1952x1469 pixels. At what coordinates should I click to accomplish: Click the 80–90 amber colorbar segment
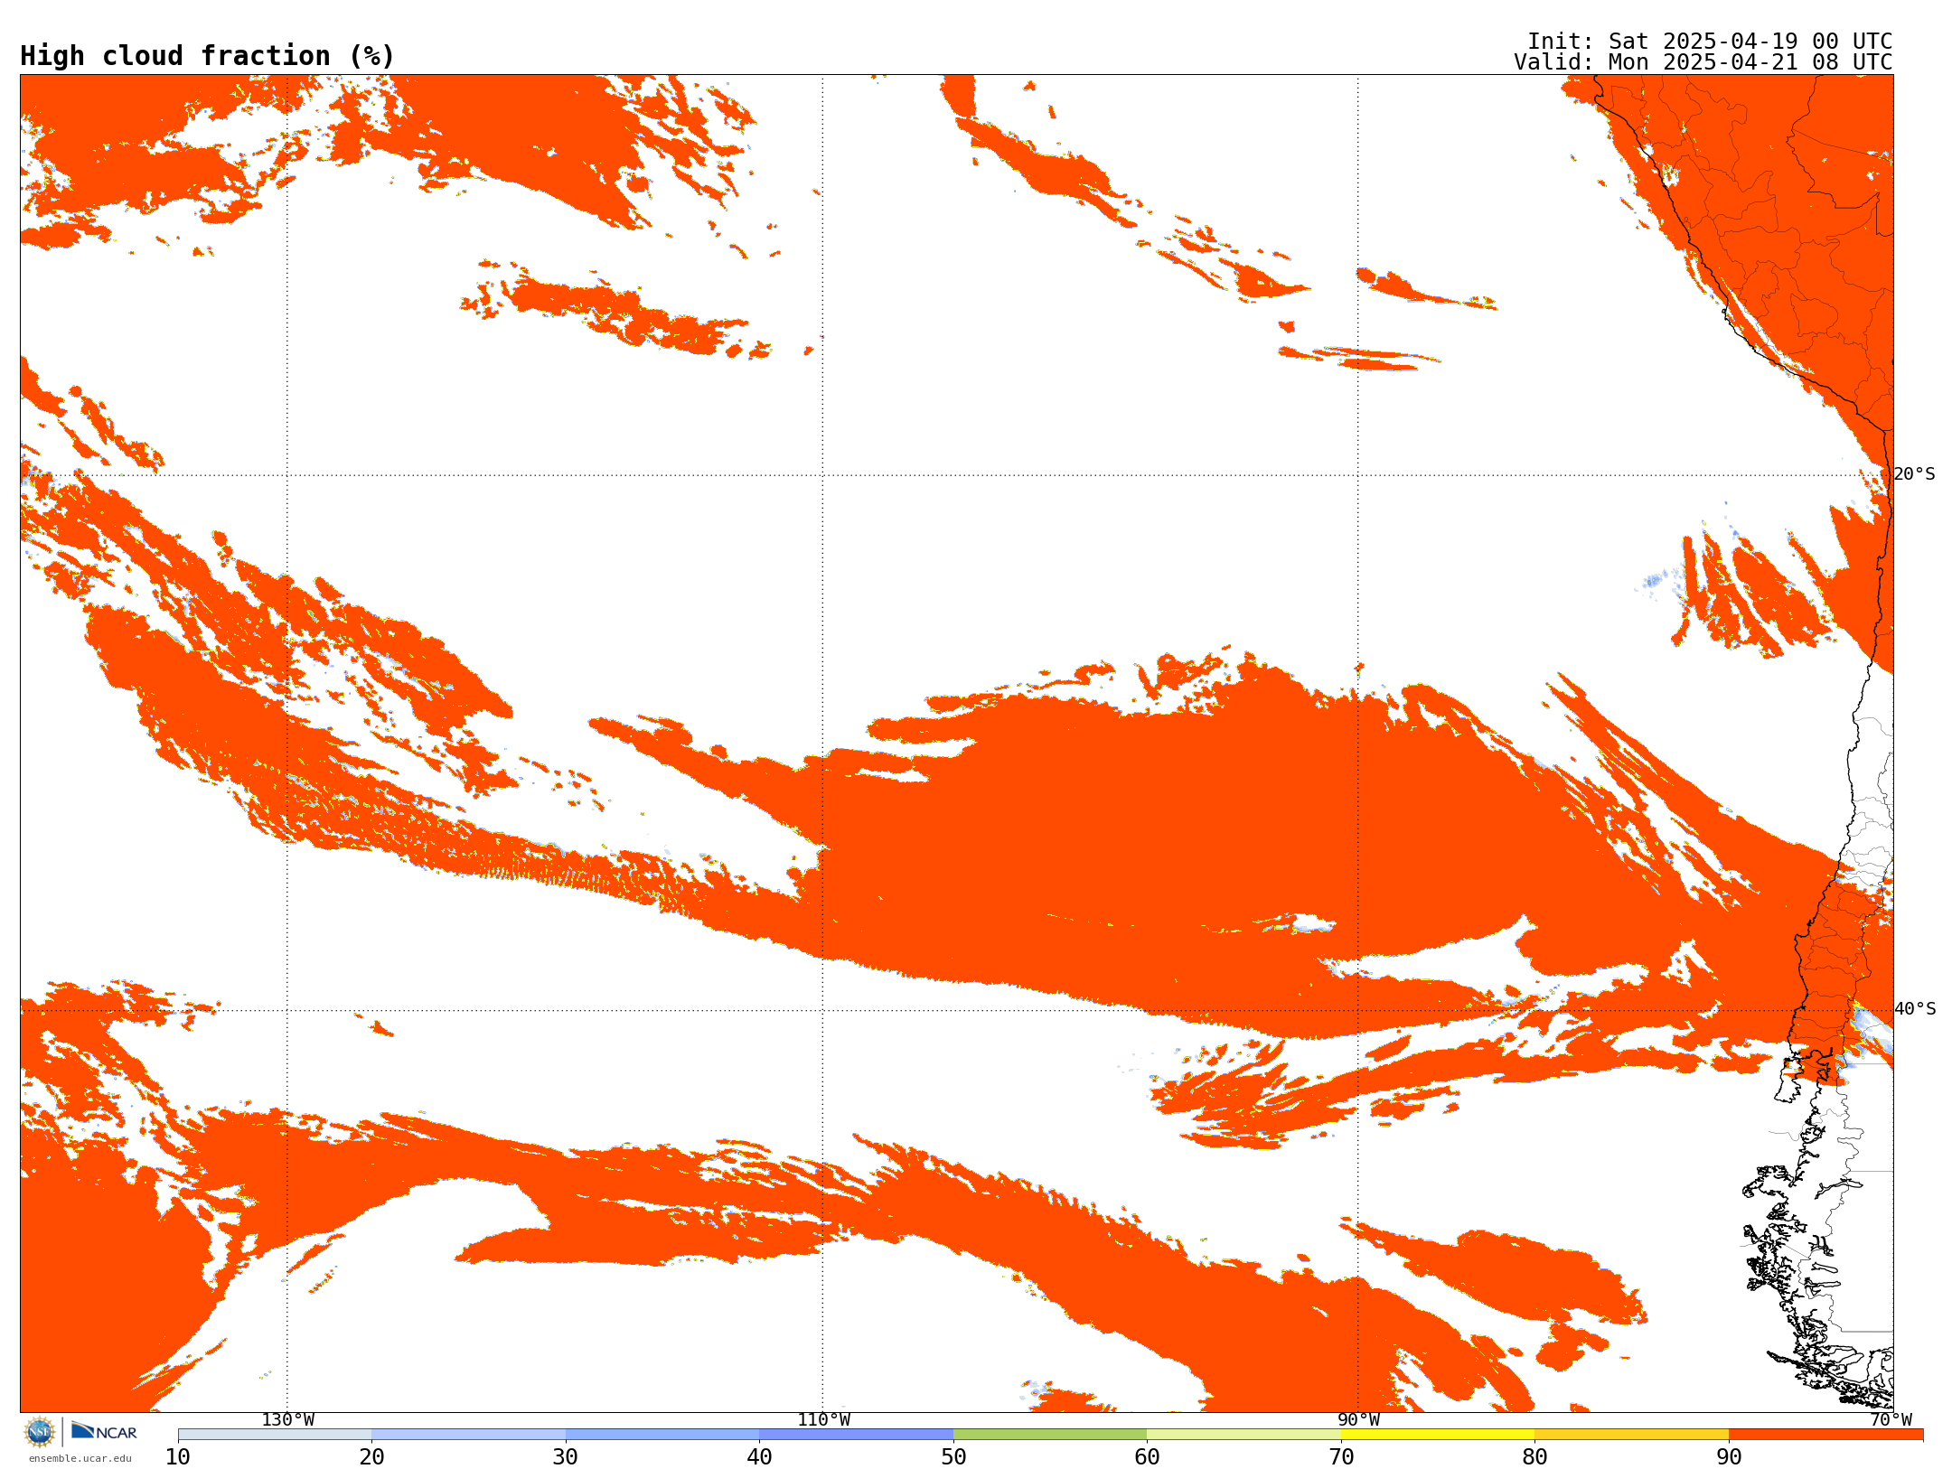pos(1631,1435)
